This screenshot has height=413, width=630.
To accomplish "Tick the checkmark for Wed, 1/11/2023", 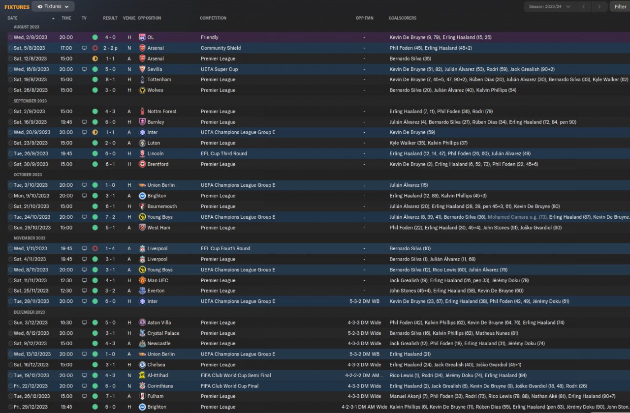I will click(x=10, y=249).
